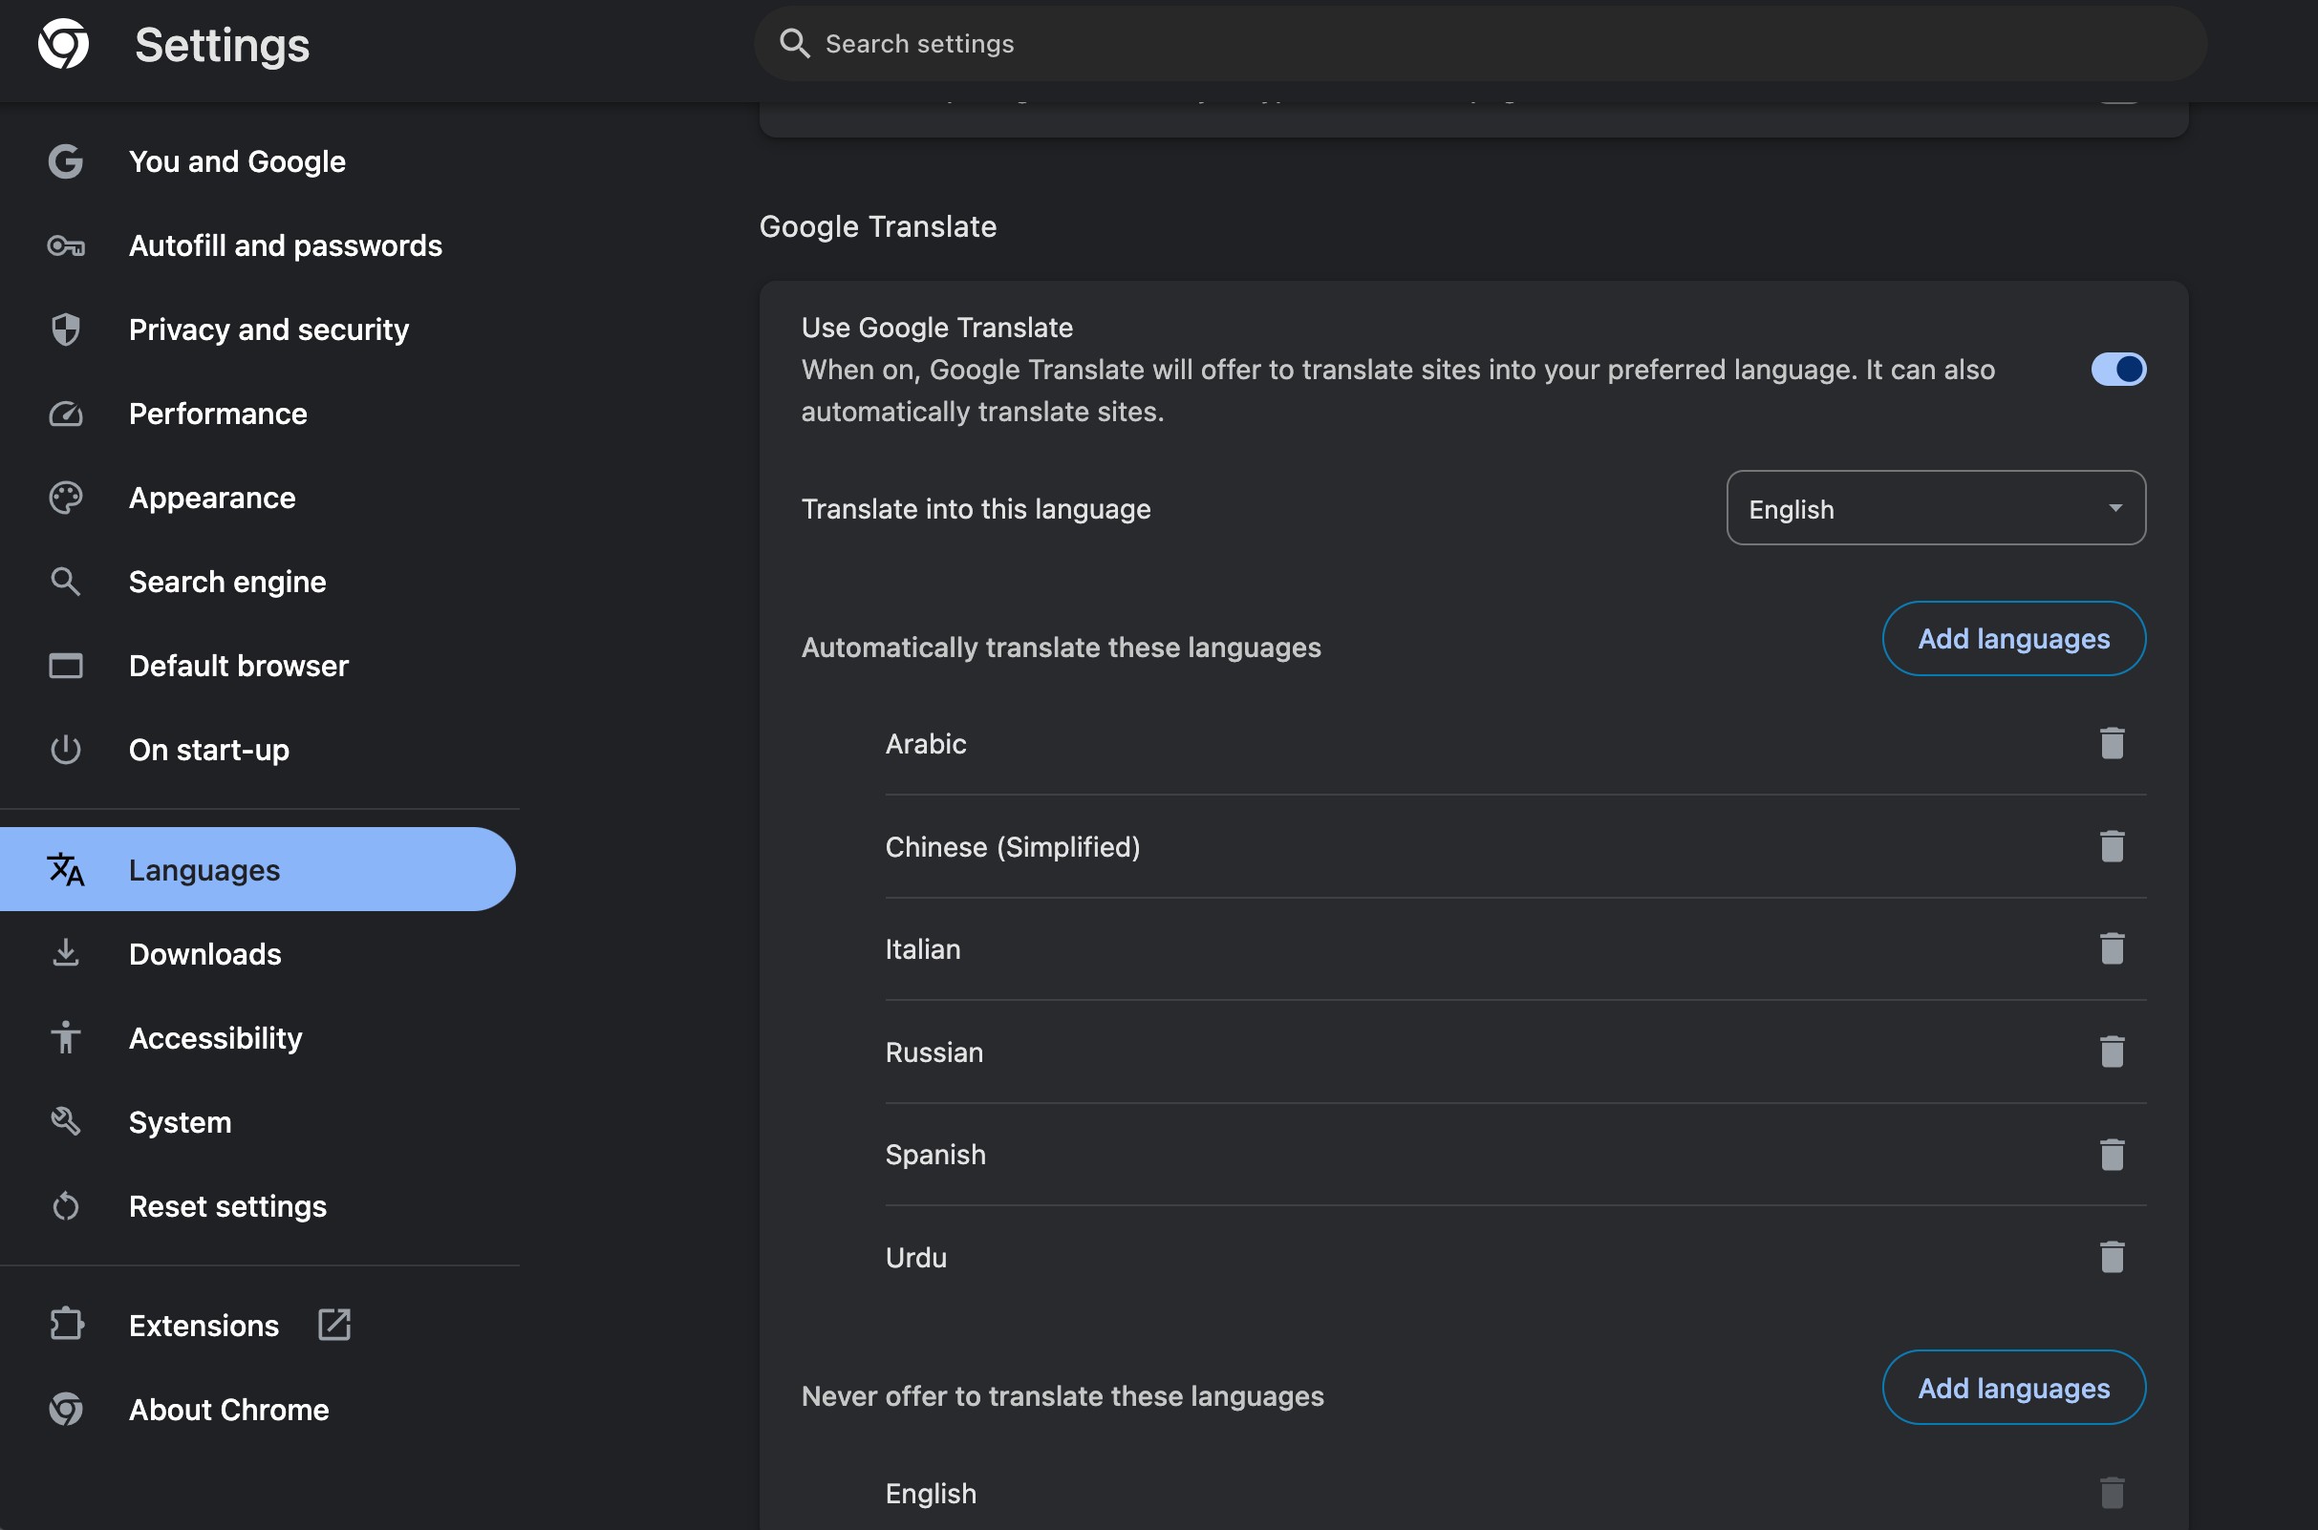The image size is (2318, 1530).
Task: Delete Italian from auto-translate list
Action: click(2111, 948)
